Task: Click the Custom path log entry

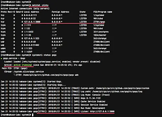Action: tap(115, 88)
